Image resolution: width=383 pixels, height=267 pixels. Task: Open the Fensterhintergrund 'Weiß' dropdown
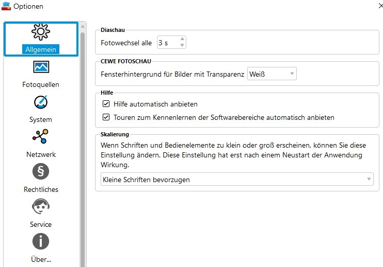coord(272,74)
